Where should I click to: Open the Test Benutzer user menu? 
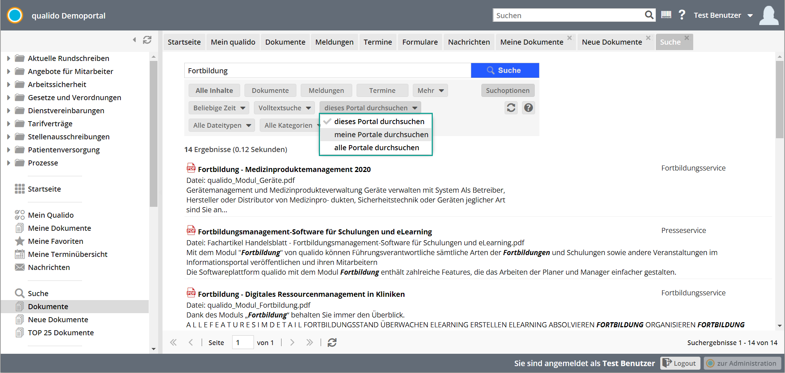(723, 15)
